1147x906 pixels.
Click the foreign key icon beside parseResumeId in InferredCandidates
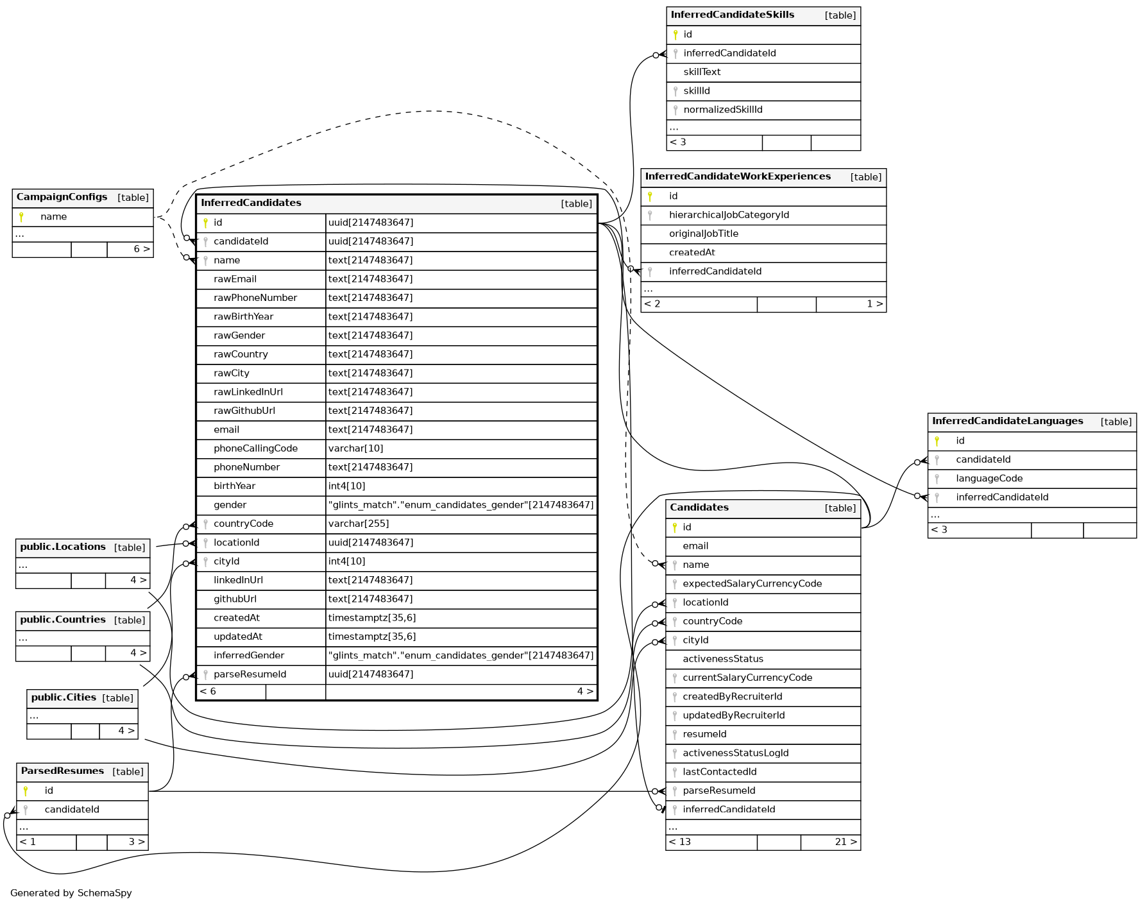click(x=205, y=675)
